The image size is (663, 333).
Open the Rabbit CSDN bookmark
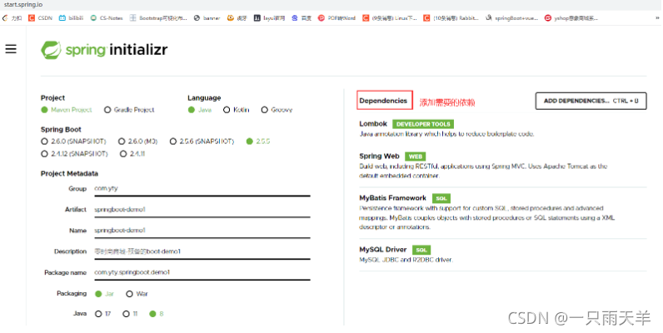[x=451, y=18]
